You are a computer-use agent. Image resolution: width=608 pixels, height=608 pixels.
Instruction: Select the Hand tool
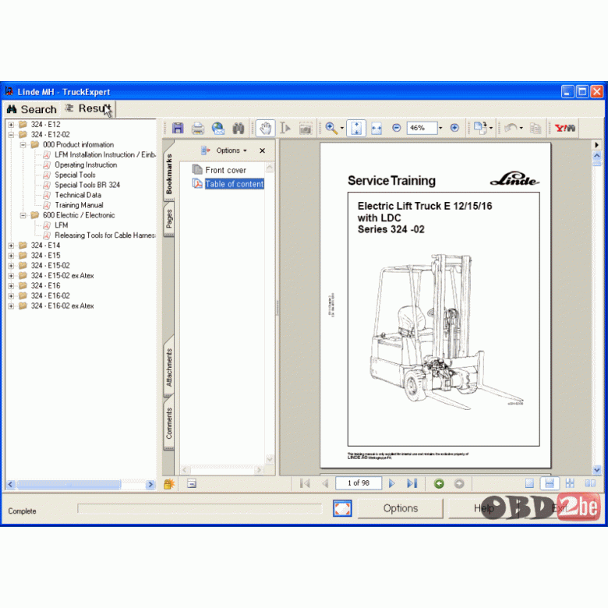[x=266, y=128]
